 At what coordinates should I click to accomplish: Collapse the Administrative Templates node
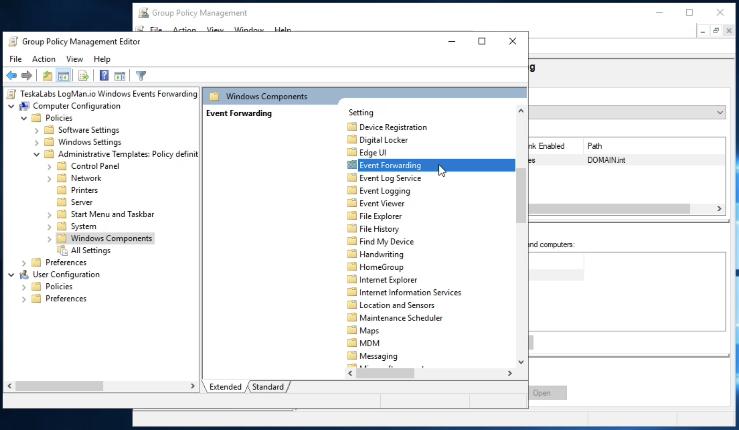coord(36,154)
